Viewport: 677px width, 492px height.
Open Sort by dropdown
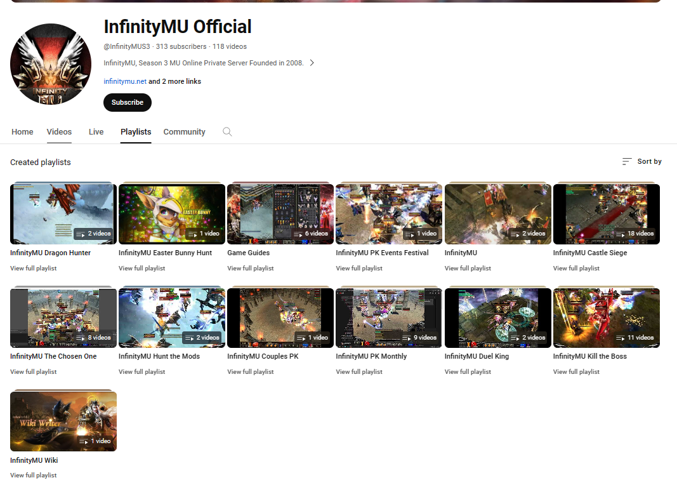click(x=642, y=161)
